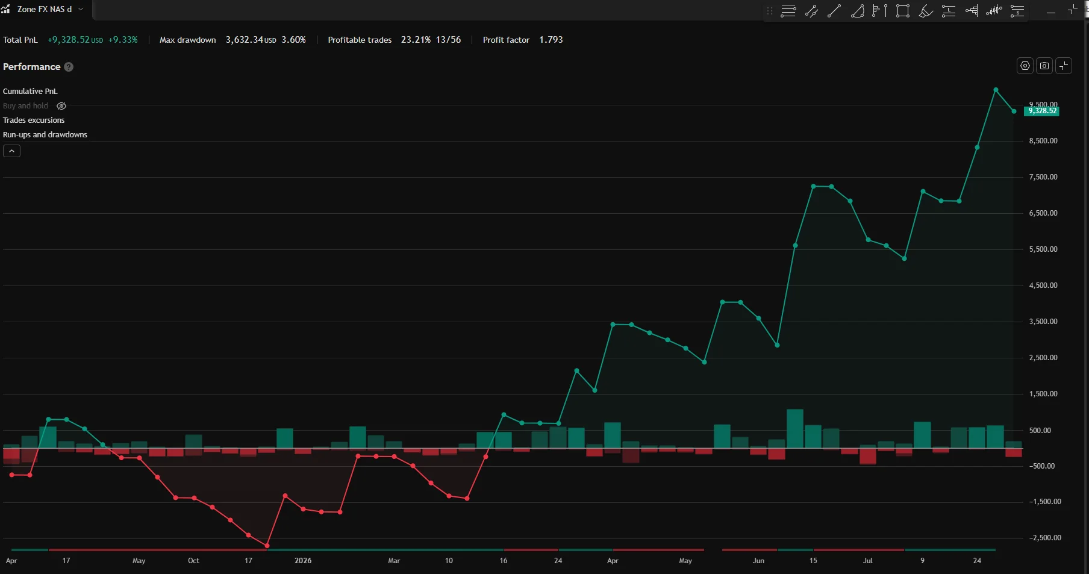Screen dimensions: 1089x574
Task: Select the parallel channel drawing tool
Action: (x=811, y=11)
